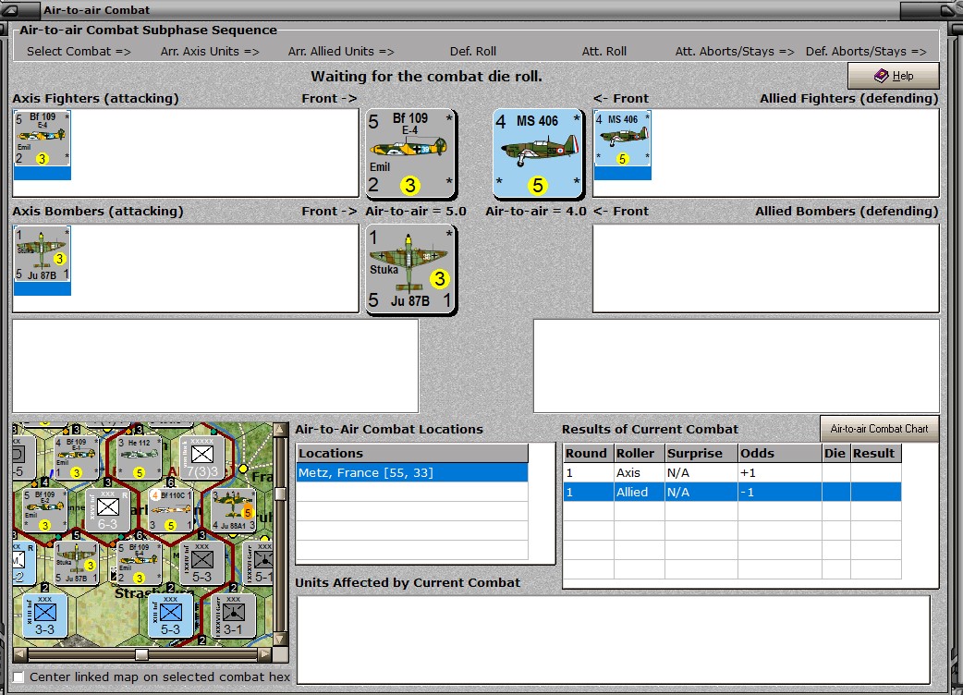Click the 'Def. Roll' subphase label
The width and height of the screenshot is (963, 695).
pos(473,52)
